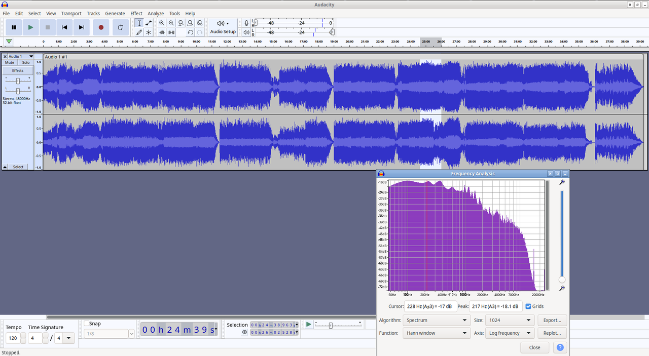
Task: Click the microphone record meter icon
Action: (x=246, y=23)
